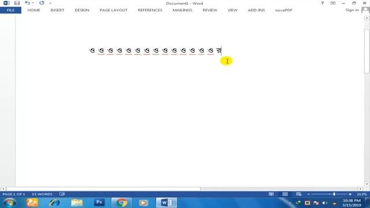Open Google Chrome from the taskbar

click(121, 203)
